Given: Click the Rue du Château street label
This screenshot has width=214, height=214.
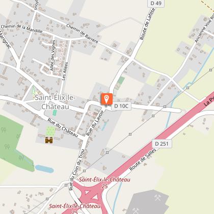Looking at the screenshot, I should pyautogui.click(x=63, y=128).
